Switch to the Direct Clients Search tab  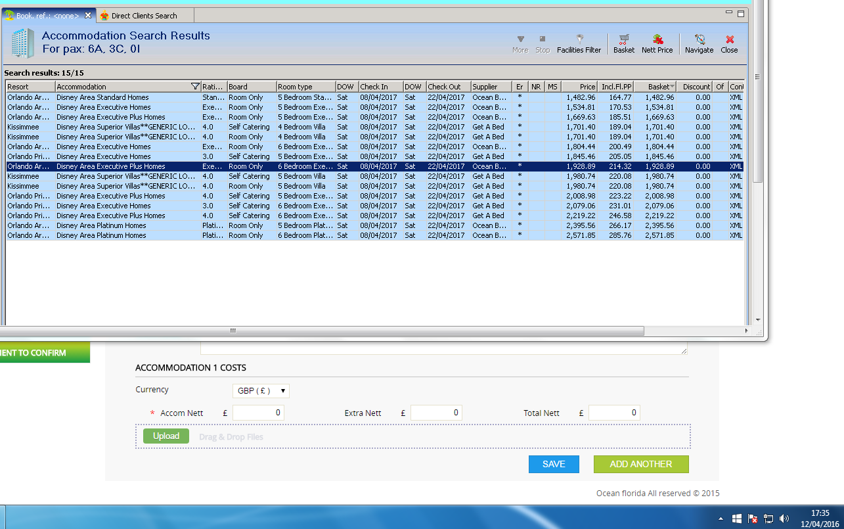point(143,15)
